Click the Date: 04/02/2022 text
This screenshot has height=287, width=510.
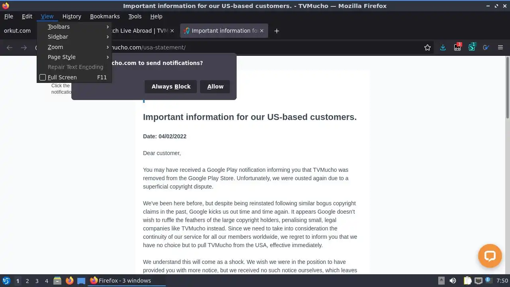coord(165,136)
